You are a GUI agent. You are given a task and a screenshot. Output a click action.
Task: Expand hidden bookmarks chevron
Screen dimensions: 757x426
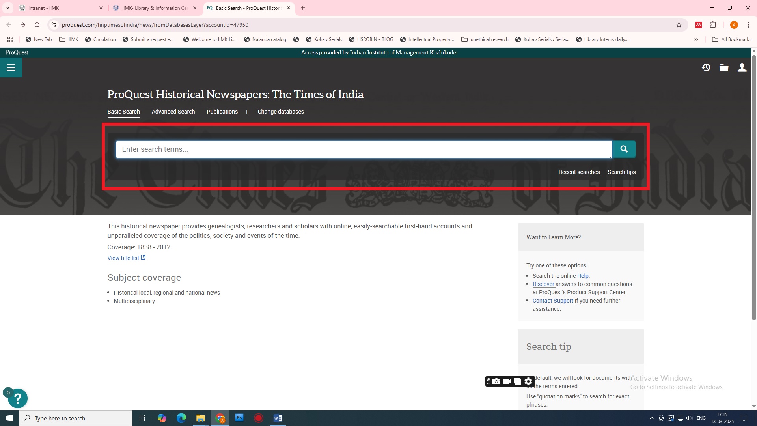point(696,39)
